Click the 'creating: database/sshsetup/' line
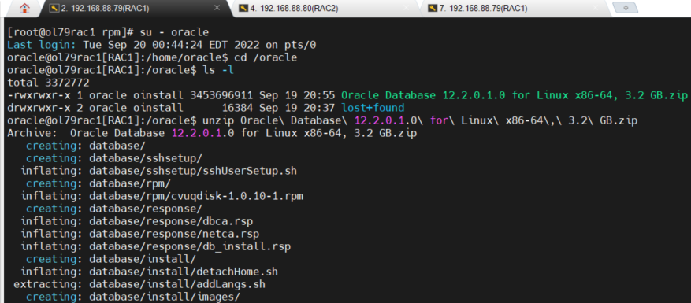 tap(114, 158)
